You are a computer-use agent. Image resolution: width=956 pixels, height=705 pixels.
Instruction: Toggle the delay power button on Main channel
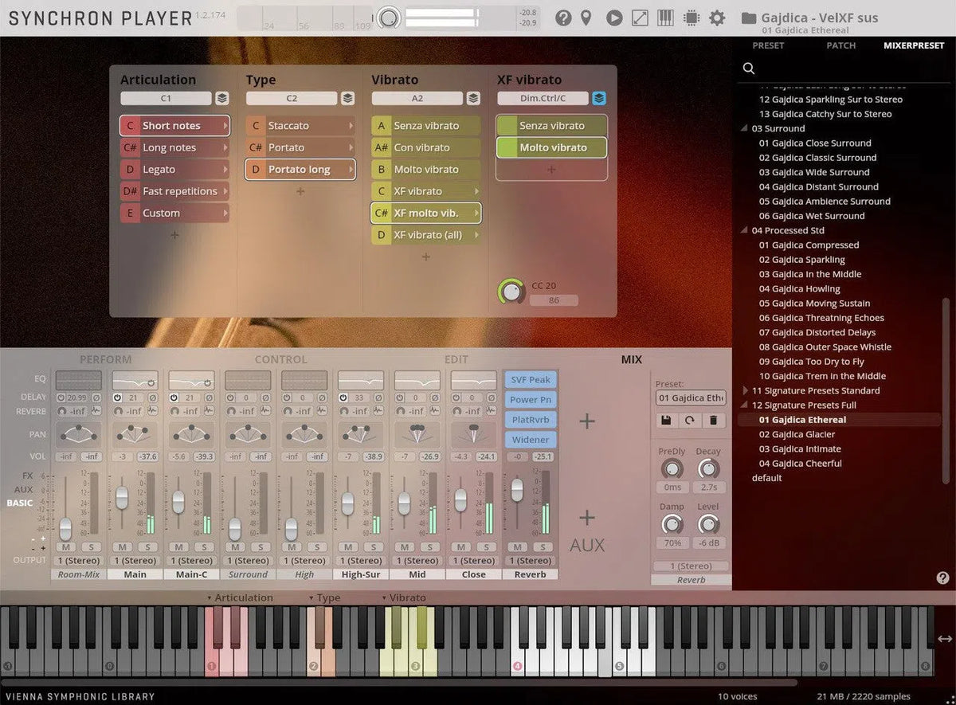pyautogui.click(x=117, y=398)
